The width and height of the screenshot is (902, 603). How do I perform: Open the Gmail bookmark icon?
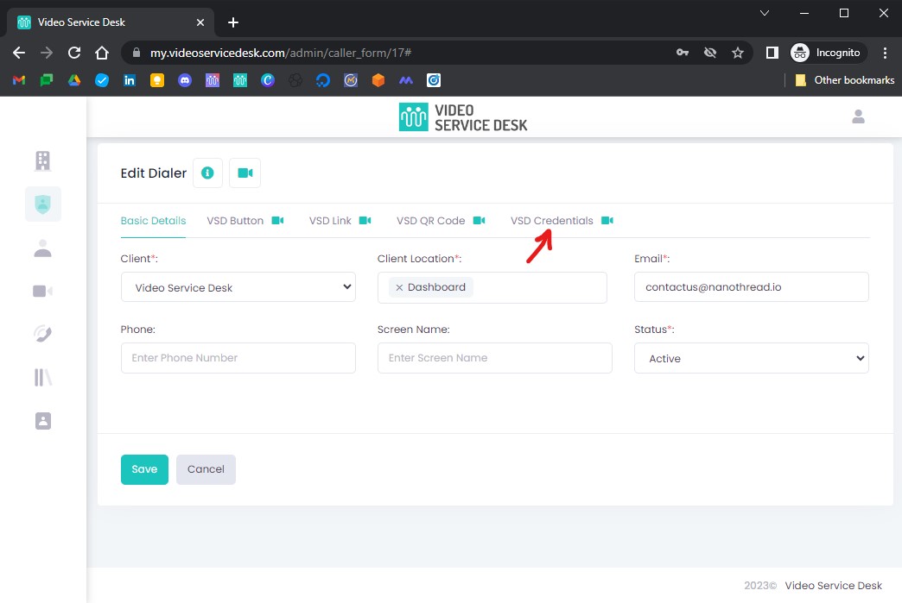tap(19, 80)
